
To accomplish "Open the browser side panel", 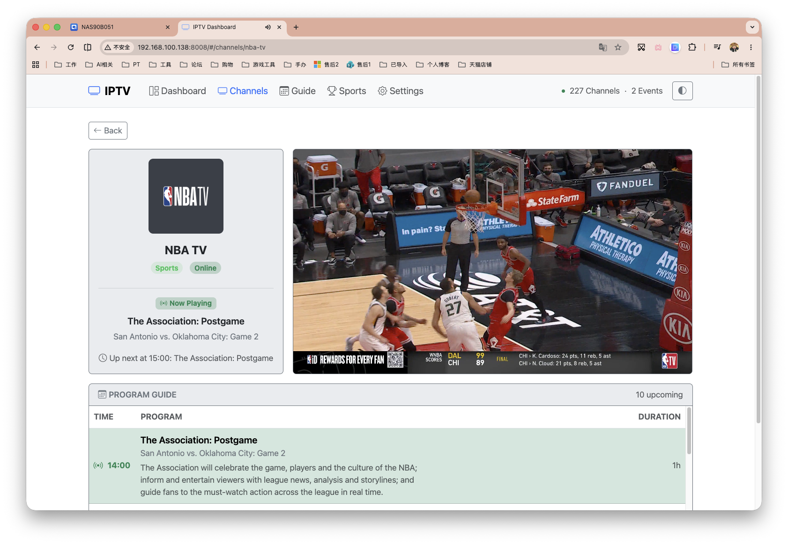I will 88,47.
